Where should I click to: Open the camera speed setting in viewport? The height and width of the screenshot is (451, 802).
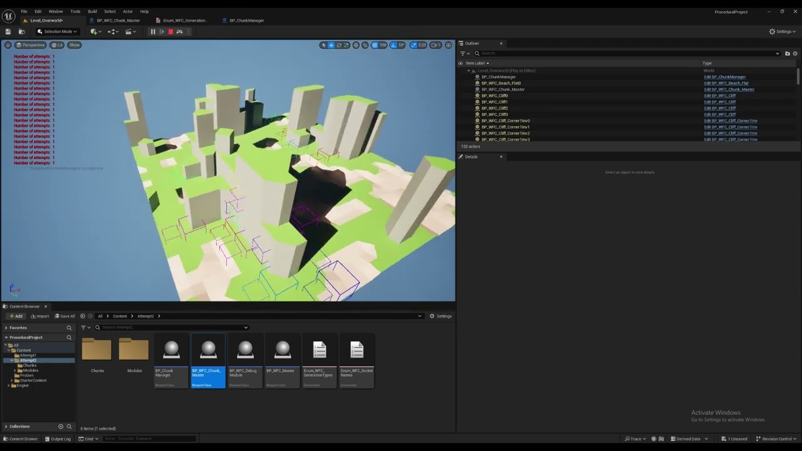pyautogui.click(x=435, y=45)
